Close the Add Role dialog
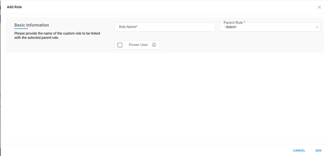This screenshot has height=156, width=329. [319, 7]
